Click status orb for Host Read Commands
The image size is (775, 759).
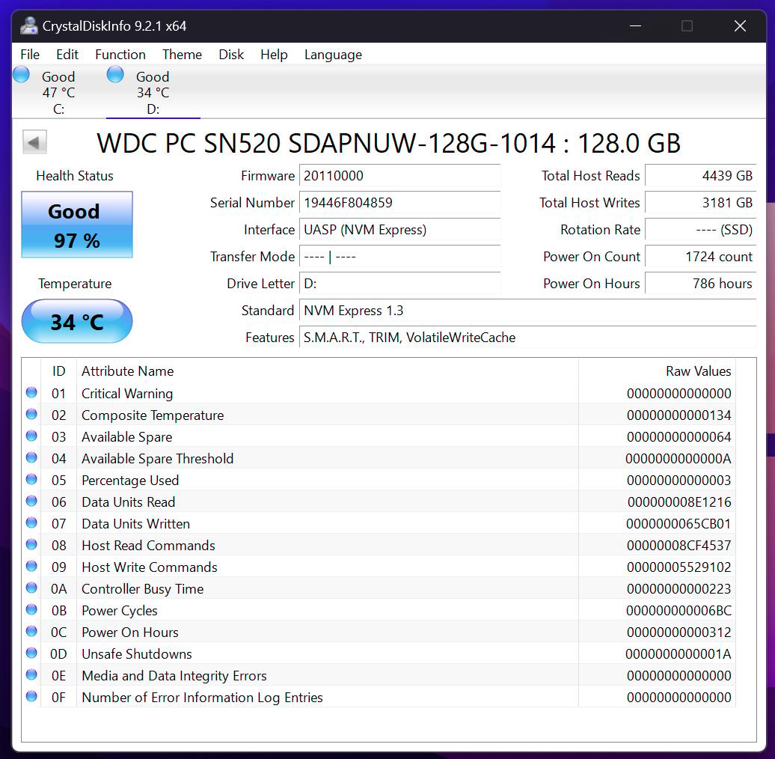[x=31, y=545]
